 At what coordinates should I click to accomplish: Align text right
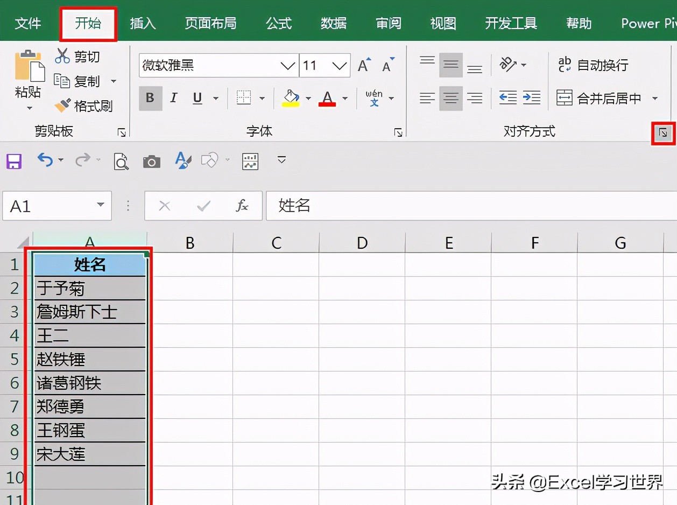[474, 99]
